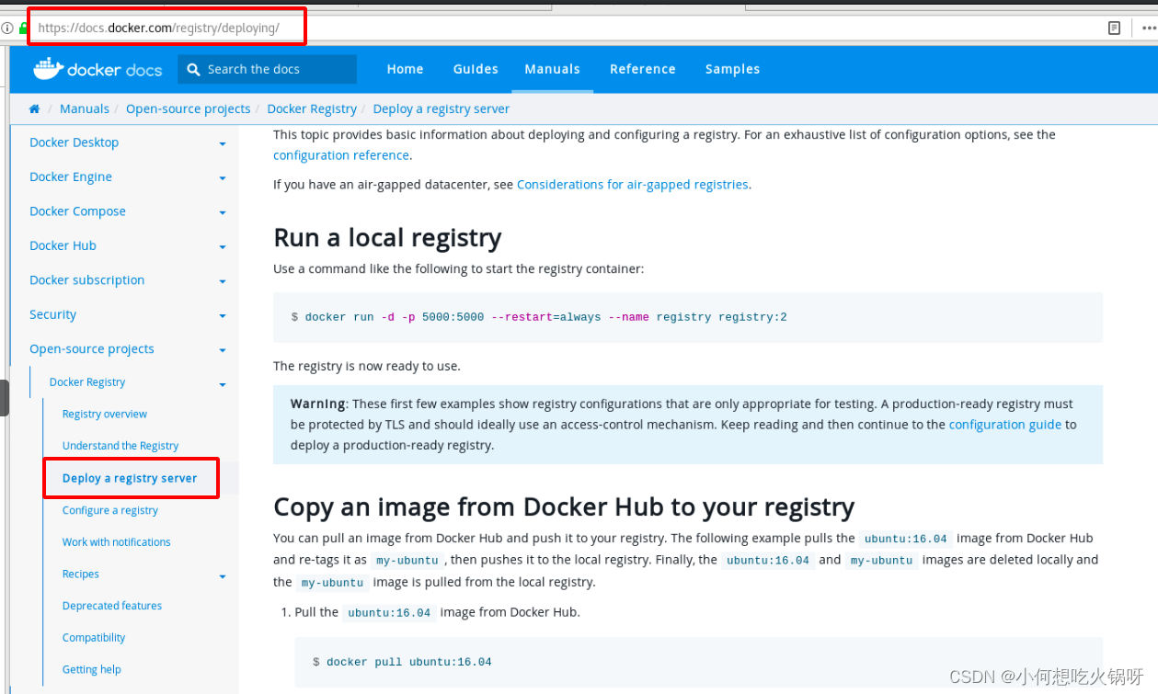The height and width of the screenshot is (694, 1158).
Task: Open the Samples navigation tab
Action: tap(732, 69)
